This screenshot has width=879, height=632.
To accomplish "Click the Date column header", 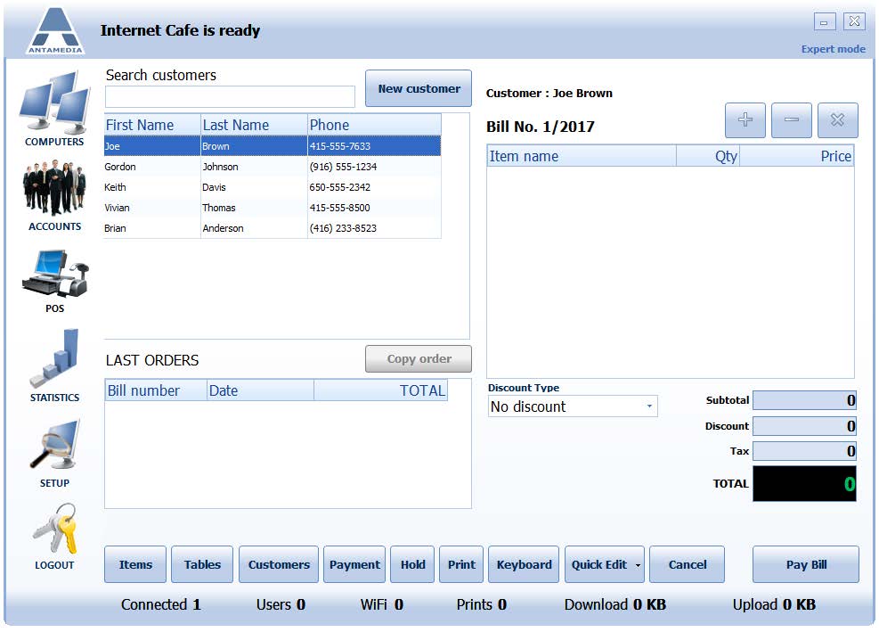I will click(260, 390).
